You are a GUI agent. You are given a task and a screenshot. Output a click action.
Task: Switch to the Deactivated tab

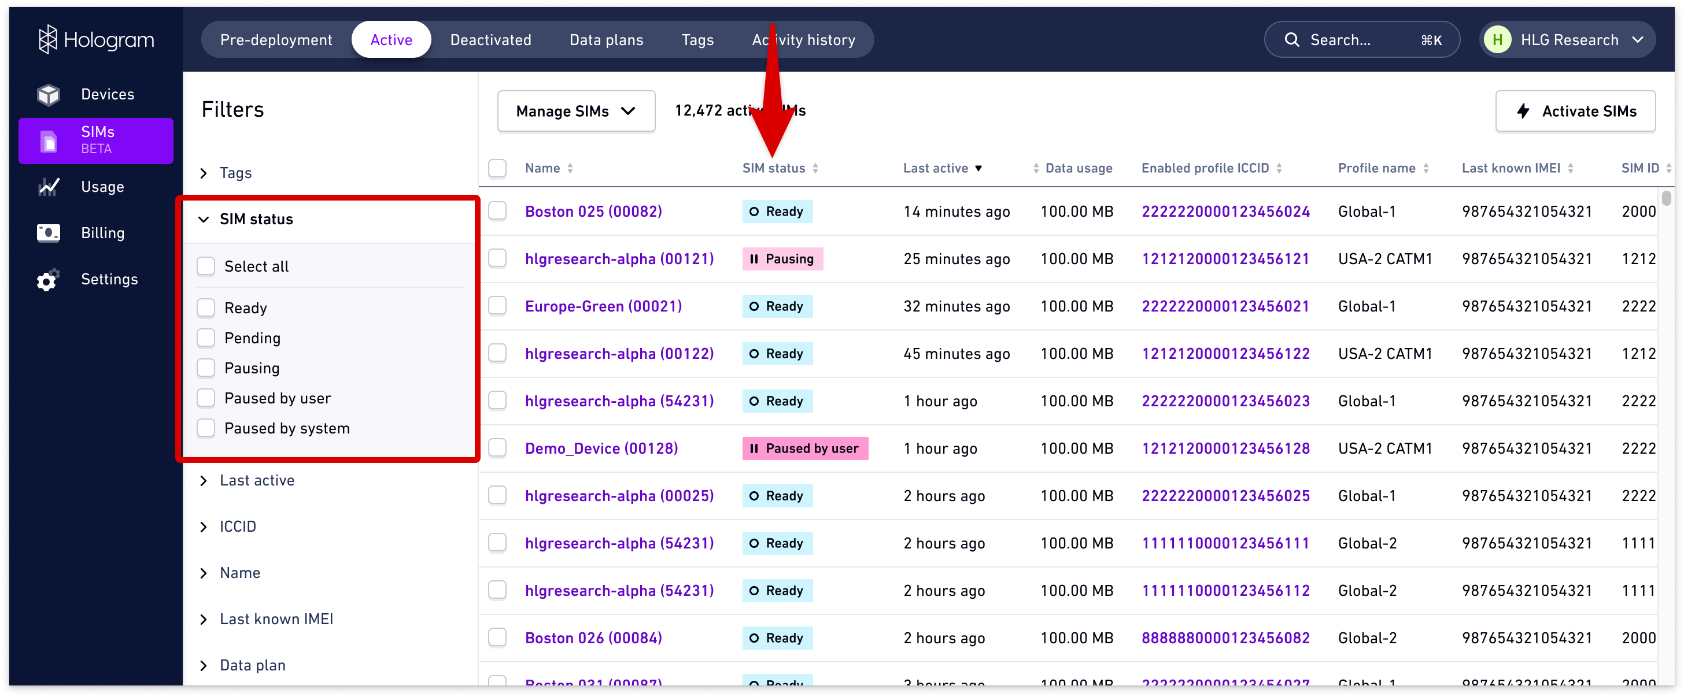(x=490, y=40)
